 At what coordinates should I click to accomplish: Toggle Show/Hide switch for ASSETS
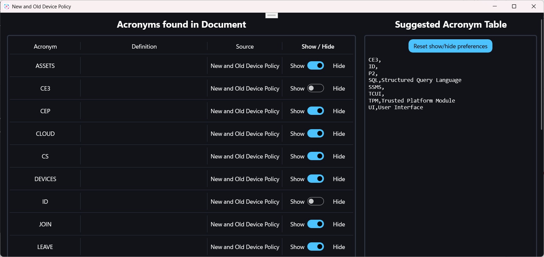coord(316,66)
